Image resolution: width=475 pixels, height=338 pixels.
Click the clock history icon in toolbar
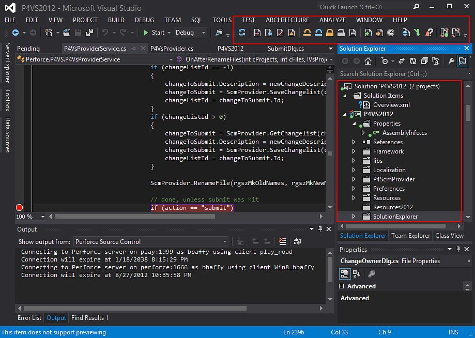(391, 33)
